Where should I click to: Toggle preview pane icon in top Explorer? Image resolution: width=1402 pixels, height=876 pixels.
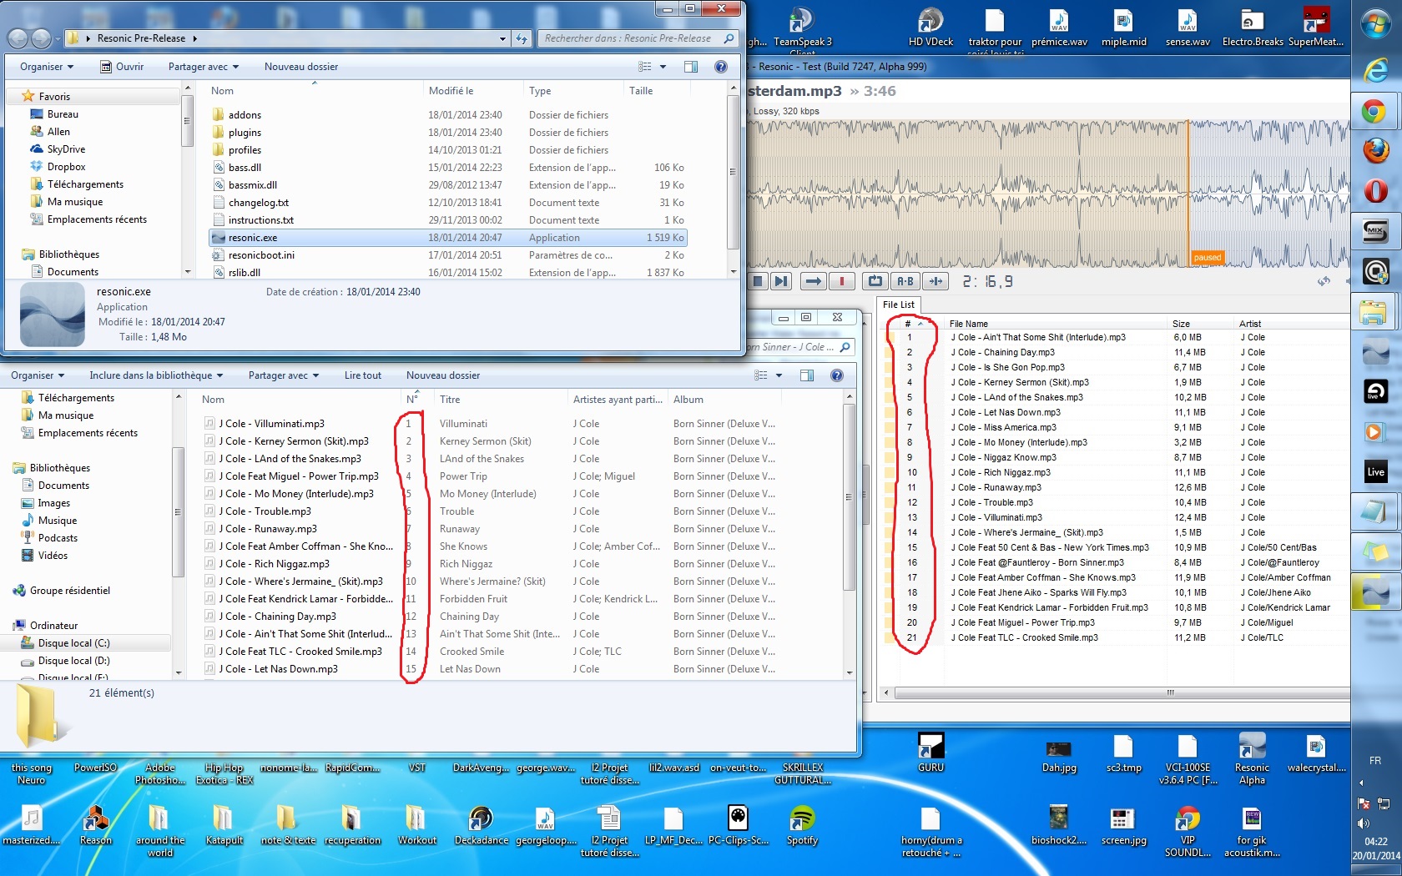point(691,67)
